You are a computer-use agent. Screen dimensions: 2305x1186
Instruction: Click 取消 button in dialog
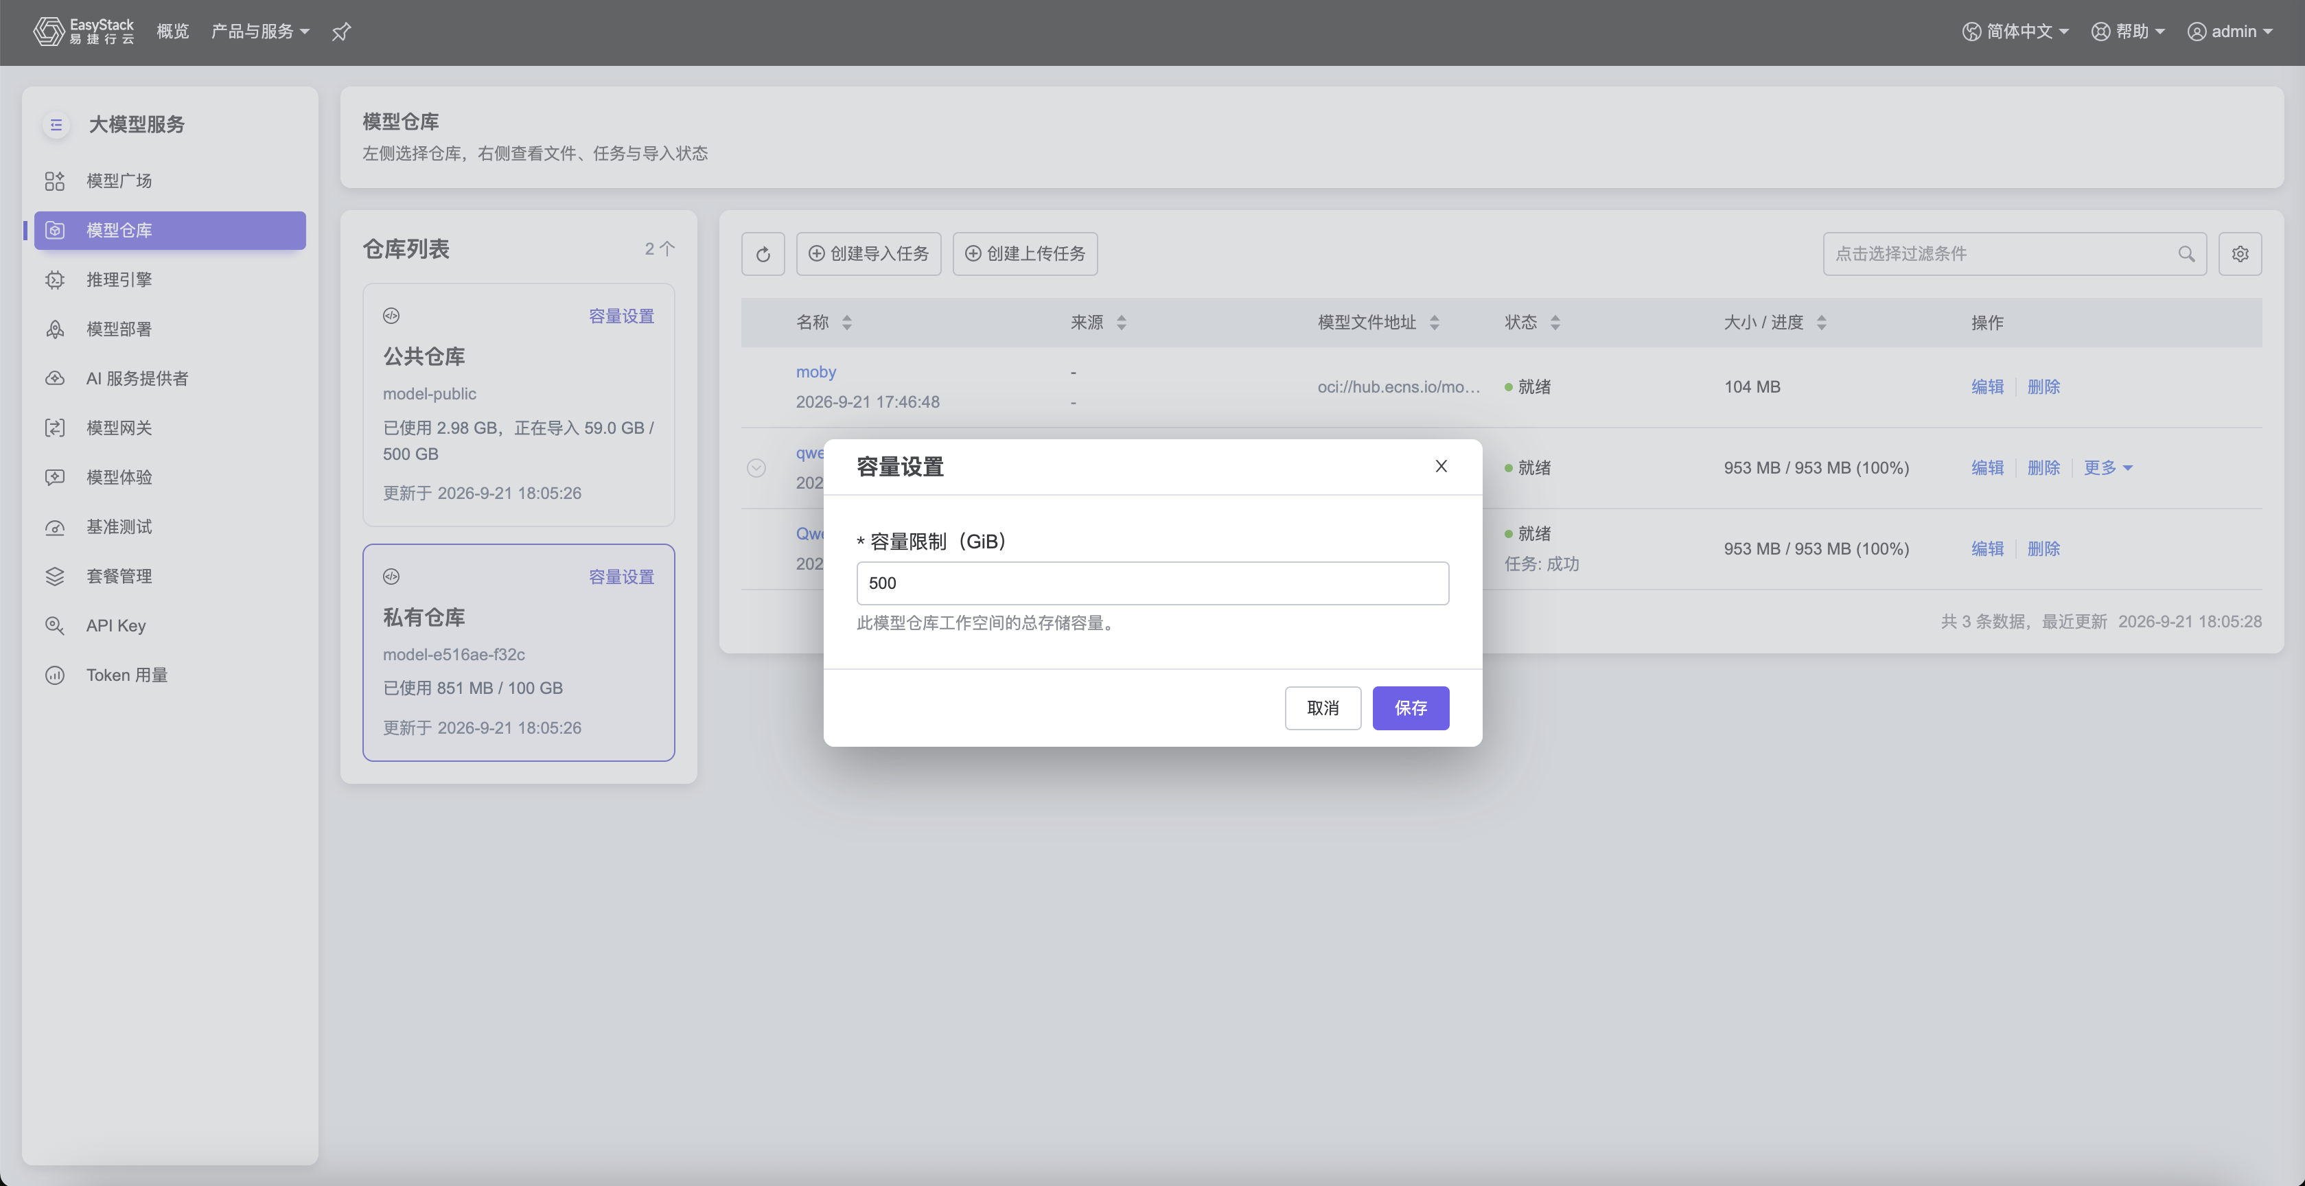pos(1323,708)
